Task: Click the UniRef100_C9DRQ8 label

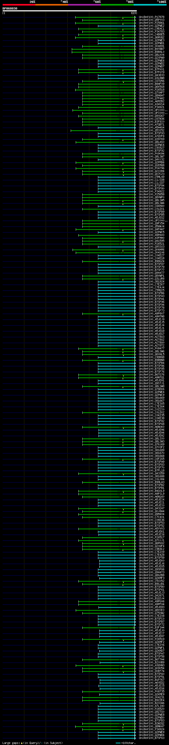Action: [x=152, y=357]
